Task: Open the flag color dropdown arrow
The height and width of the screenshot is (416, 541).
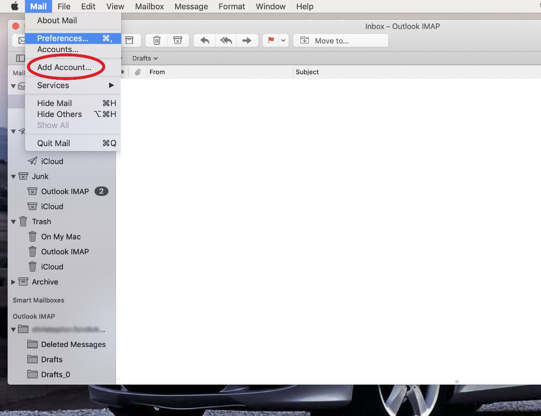Action: pos(283,40)
